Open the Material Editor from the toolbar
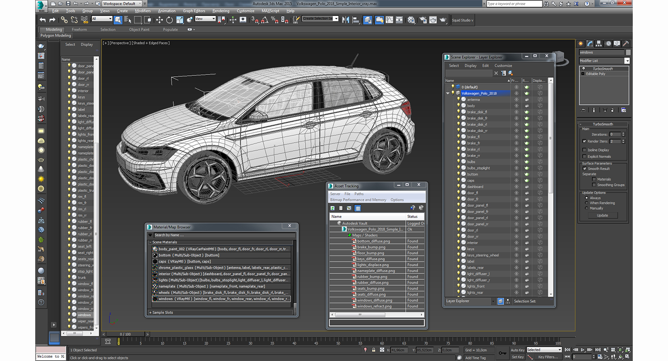Image resolution: width=668 pixels, height=361 pixels. (x=411, y=20)
